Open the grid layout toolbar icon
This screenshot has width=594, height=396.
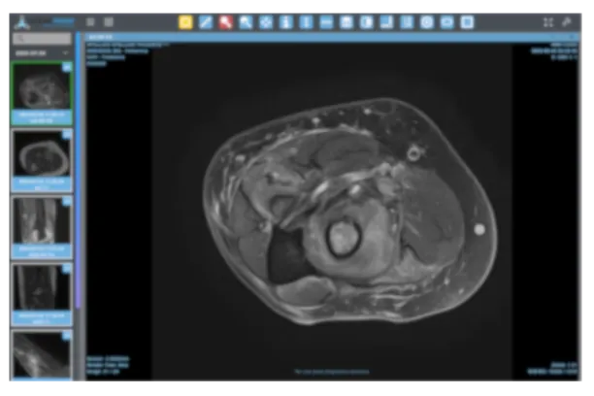point(346,22)
